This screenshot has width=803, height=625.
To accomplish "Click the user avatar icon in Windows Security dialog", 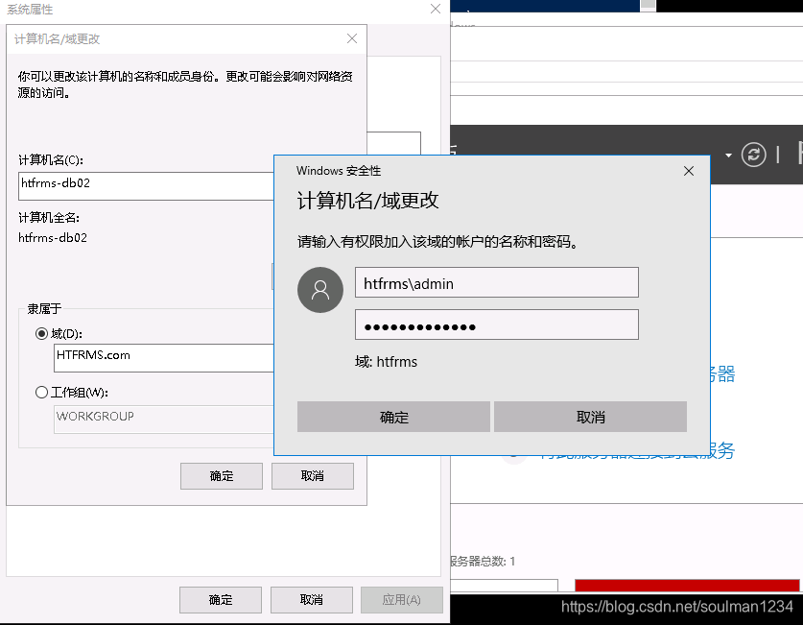I will (x=320, y=290).
